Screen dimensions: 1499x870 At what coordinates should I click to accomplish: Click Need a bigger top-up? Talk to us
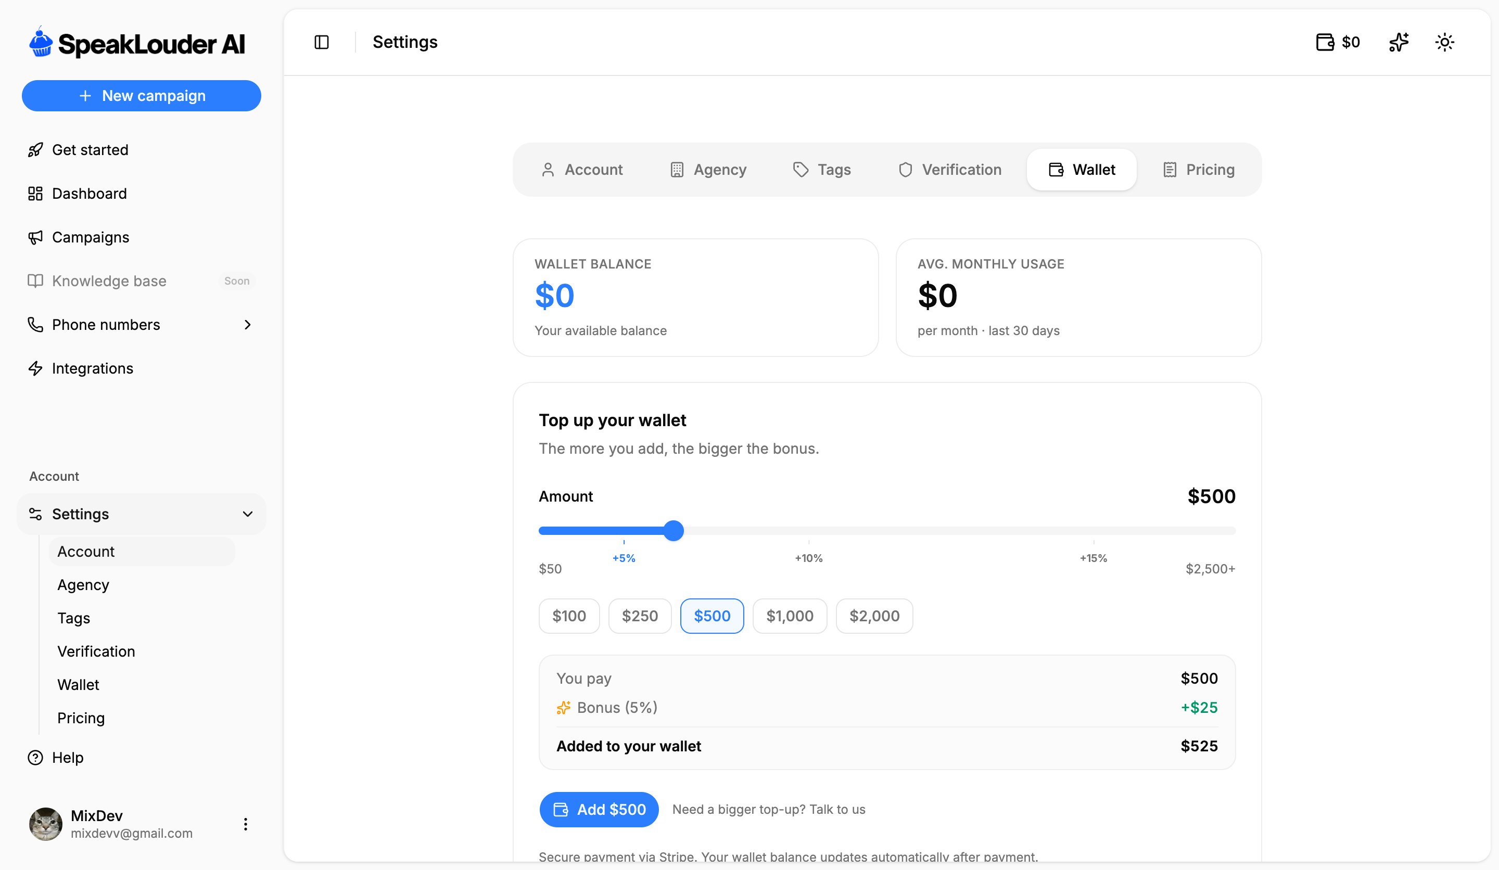(769, 809)
